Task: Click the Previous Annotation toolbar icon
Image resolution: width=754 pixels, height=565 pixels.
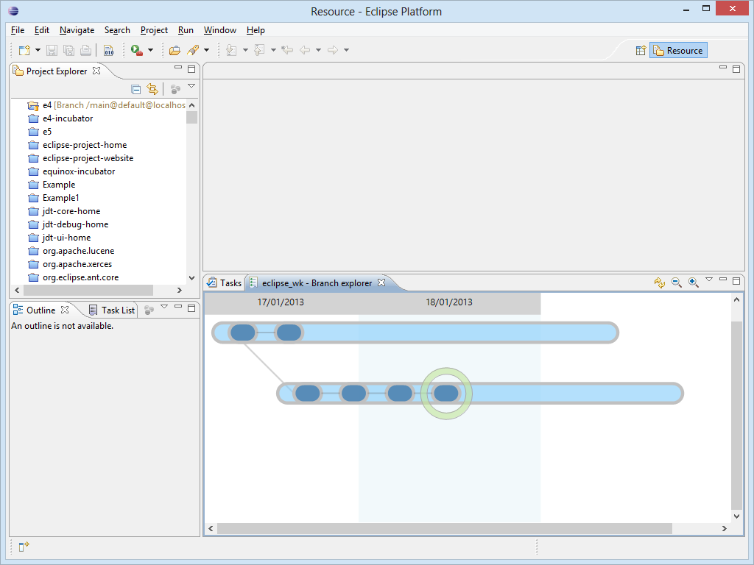Action: (260, 50)
